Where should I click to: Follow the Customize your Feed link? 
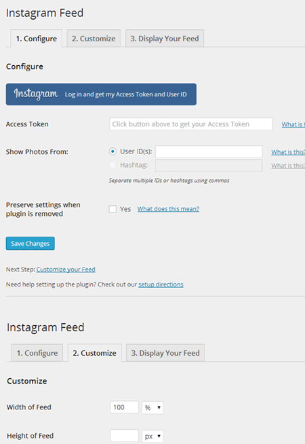pyautogui.click(x=66, y=270)
